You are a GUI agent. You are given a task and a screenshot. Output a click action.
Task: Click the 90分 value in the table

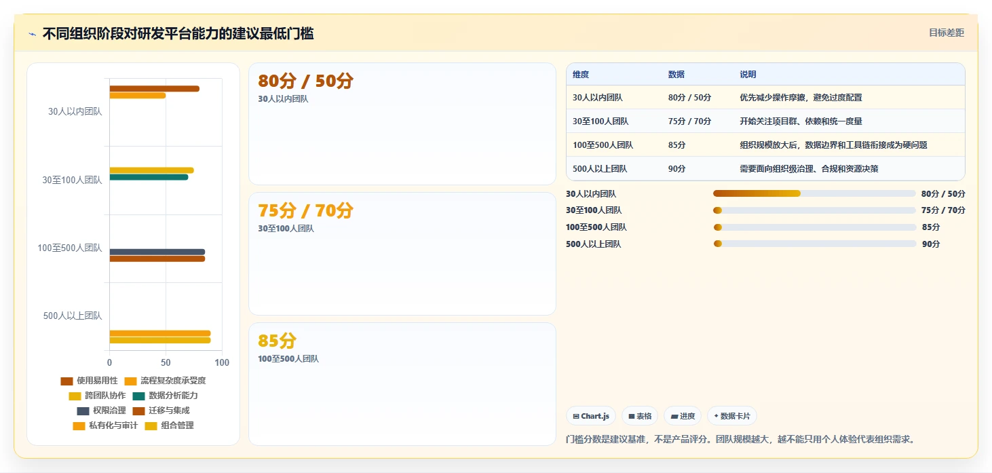[x=677, y=169]
